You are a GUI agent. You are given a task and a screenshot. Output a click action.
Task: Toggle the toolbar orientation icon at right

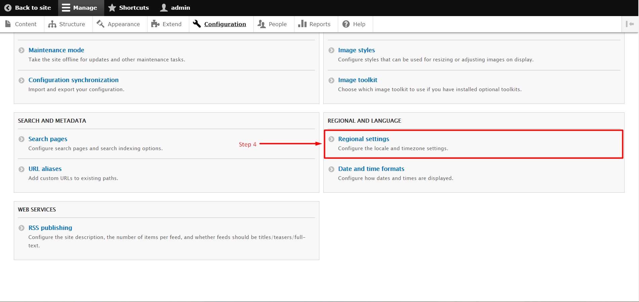(630, 24)
